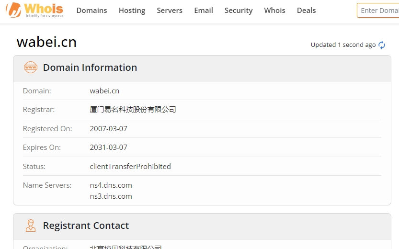
Task: Click the ns3.dns.com name server entry
Action: tap(111, 196)
